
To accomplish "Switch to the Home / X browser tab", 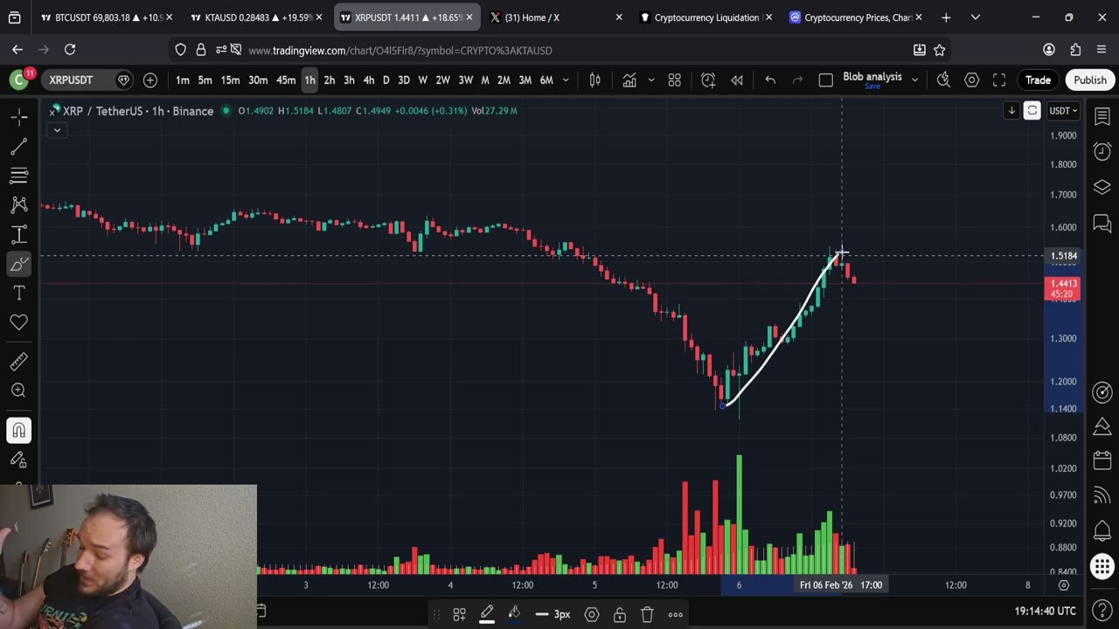I will click(555, 17).
